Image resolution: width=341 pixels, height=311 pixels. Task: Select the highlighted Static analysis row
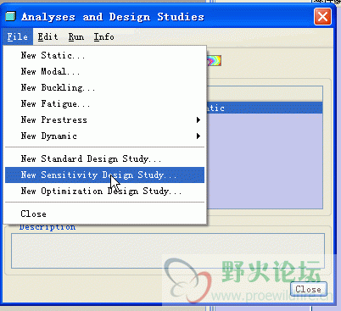click(265, 108)
